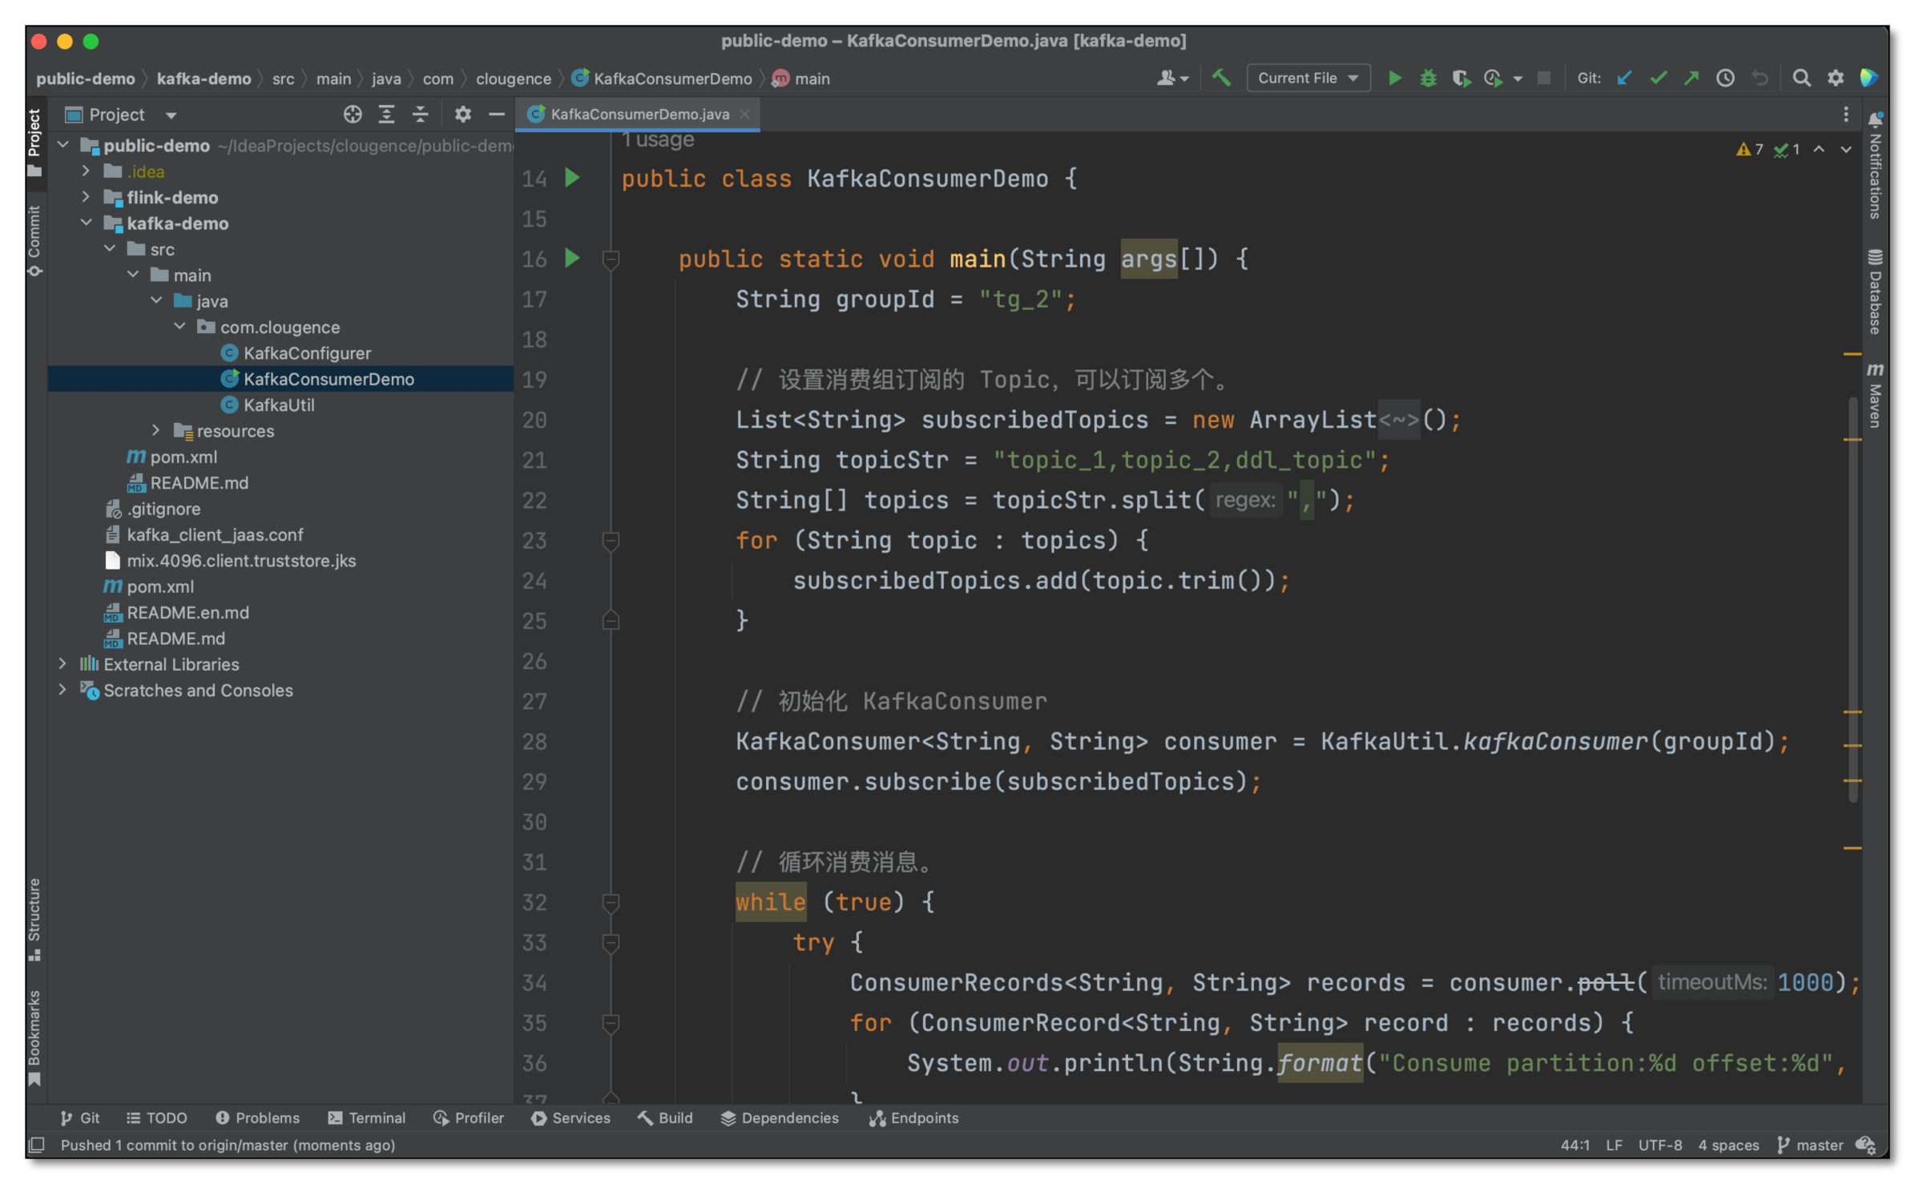1915x1184 pixels.
Task: Expand External Libraries node
Action: [x=62, y=664]
